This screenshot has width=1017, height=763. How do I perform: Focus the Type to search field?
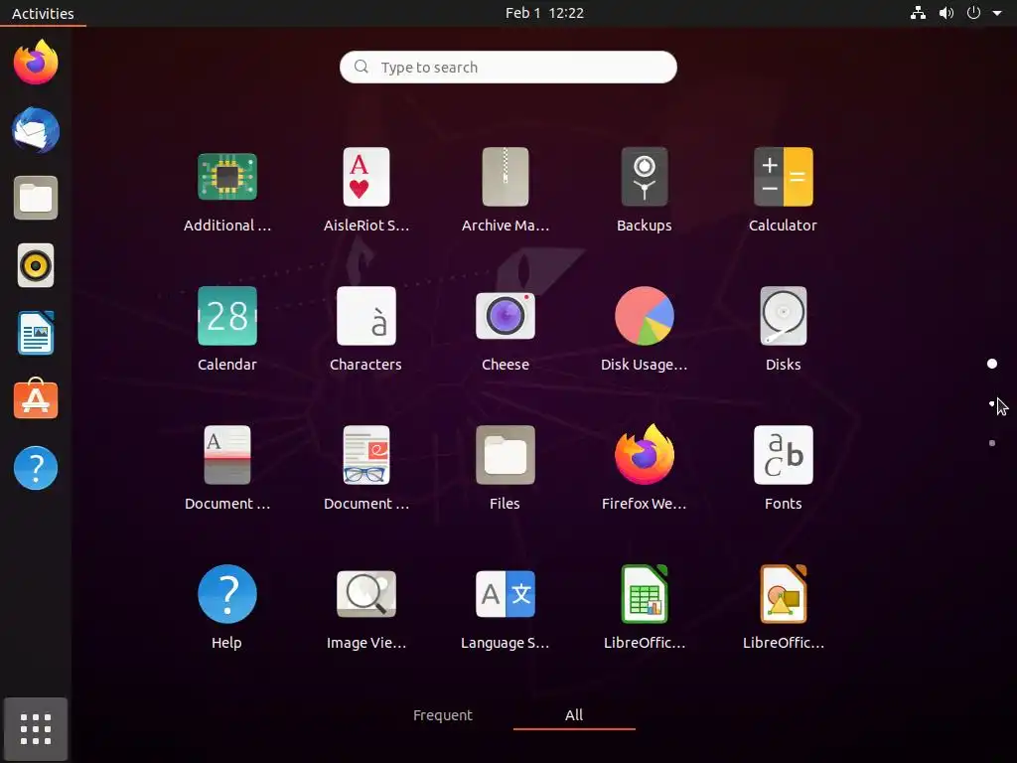pyautogui.click(x=508, y=67)
